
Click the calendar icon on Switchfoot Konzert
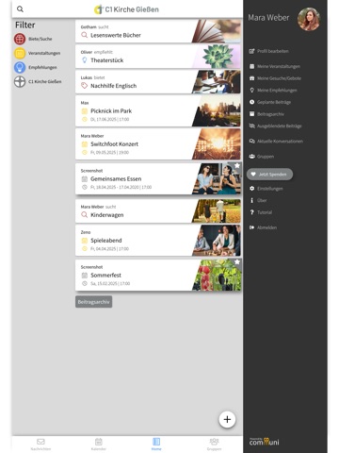pyautogui.click(x=84, y=144)
